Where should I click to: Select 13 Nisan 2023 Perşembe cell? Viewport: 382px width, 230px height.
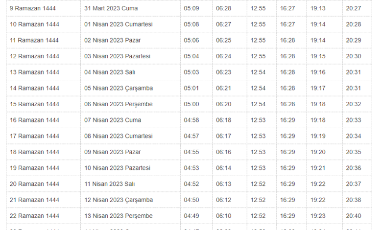[x=119, y=216]
